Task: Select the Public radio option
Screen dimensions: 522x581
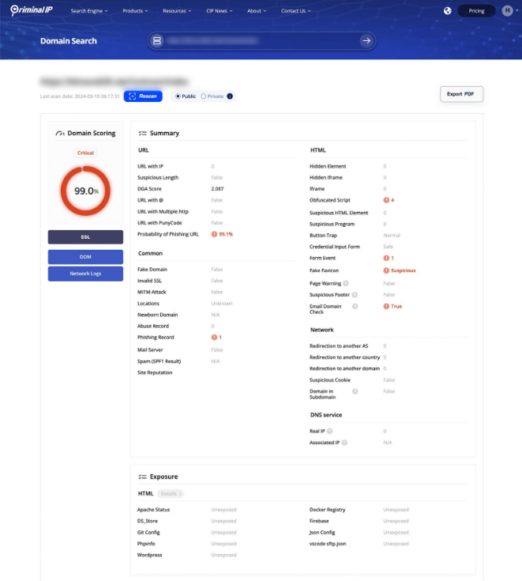Action: click(178, 96)
